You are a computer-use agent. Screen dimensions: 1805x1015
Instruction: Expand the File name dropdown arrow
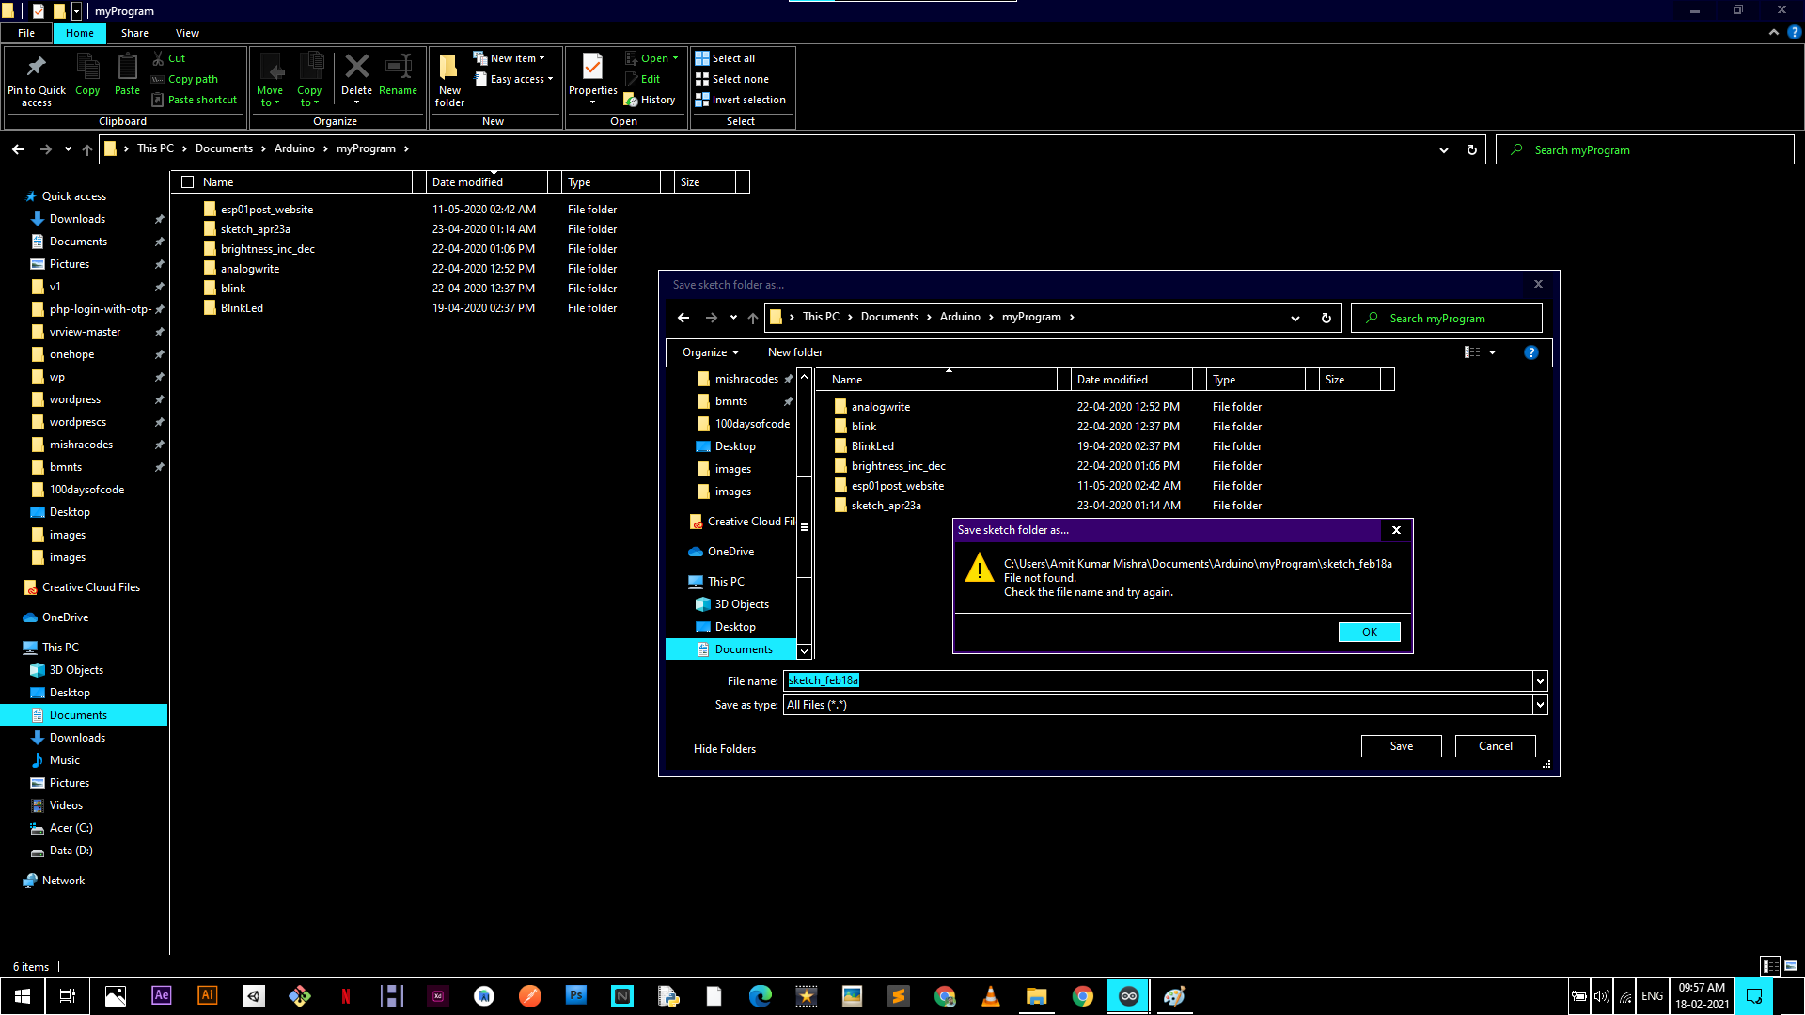coord(1540,681)
